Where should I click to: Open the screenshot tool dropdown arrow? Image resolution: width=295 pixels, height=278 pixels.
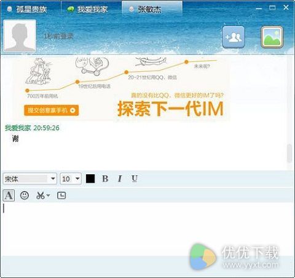coord(48,196)
